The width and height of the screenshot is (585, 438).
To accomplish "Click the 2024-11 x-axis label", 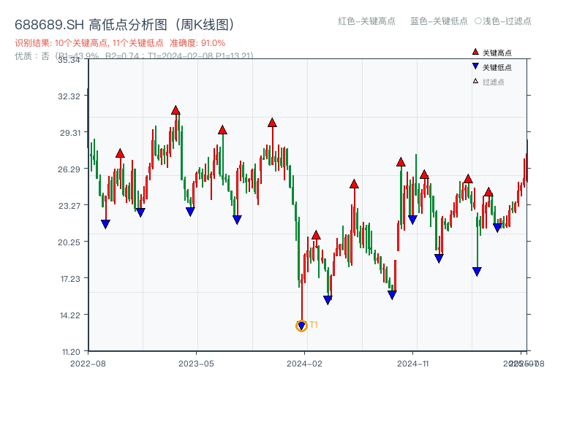I will point(413,364).
